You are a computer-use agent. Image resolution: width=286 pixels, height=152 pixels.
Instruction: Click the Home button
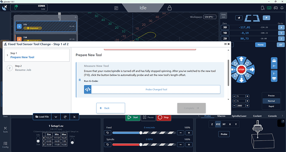tap(260, 45)
